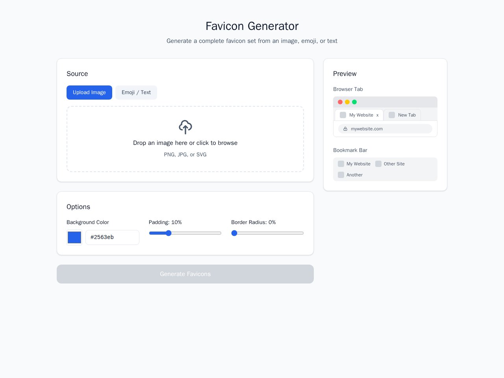Click the Other Site bookmark favicon placeholder
504x378 pixels.
coord(378,164)
